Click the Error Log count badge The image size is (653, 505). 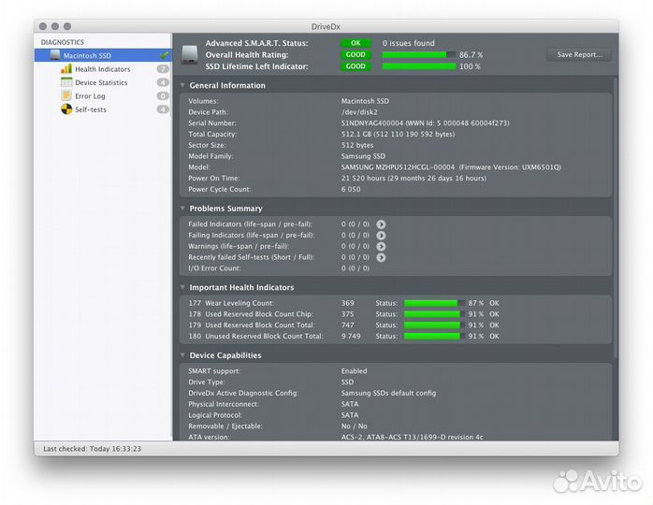coord(163,95)
